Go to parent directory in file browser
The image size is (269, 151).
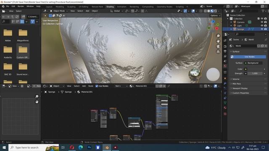click(13, 17)
